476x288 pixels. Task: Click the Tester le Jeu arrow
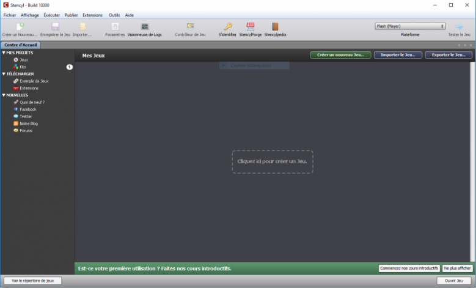click(460, 27)
